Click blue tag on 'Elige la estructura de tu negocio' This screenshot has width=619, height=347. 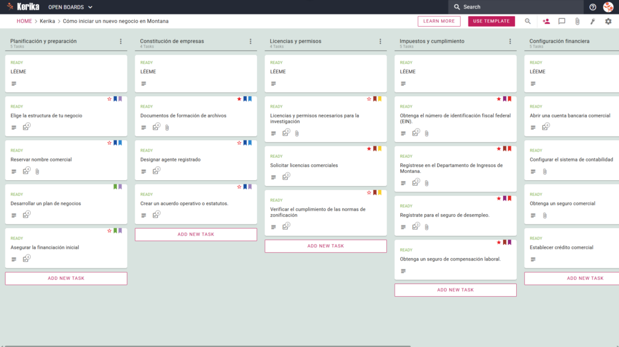pyautogui.click(x=115, y=99)
